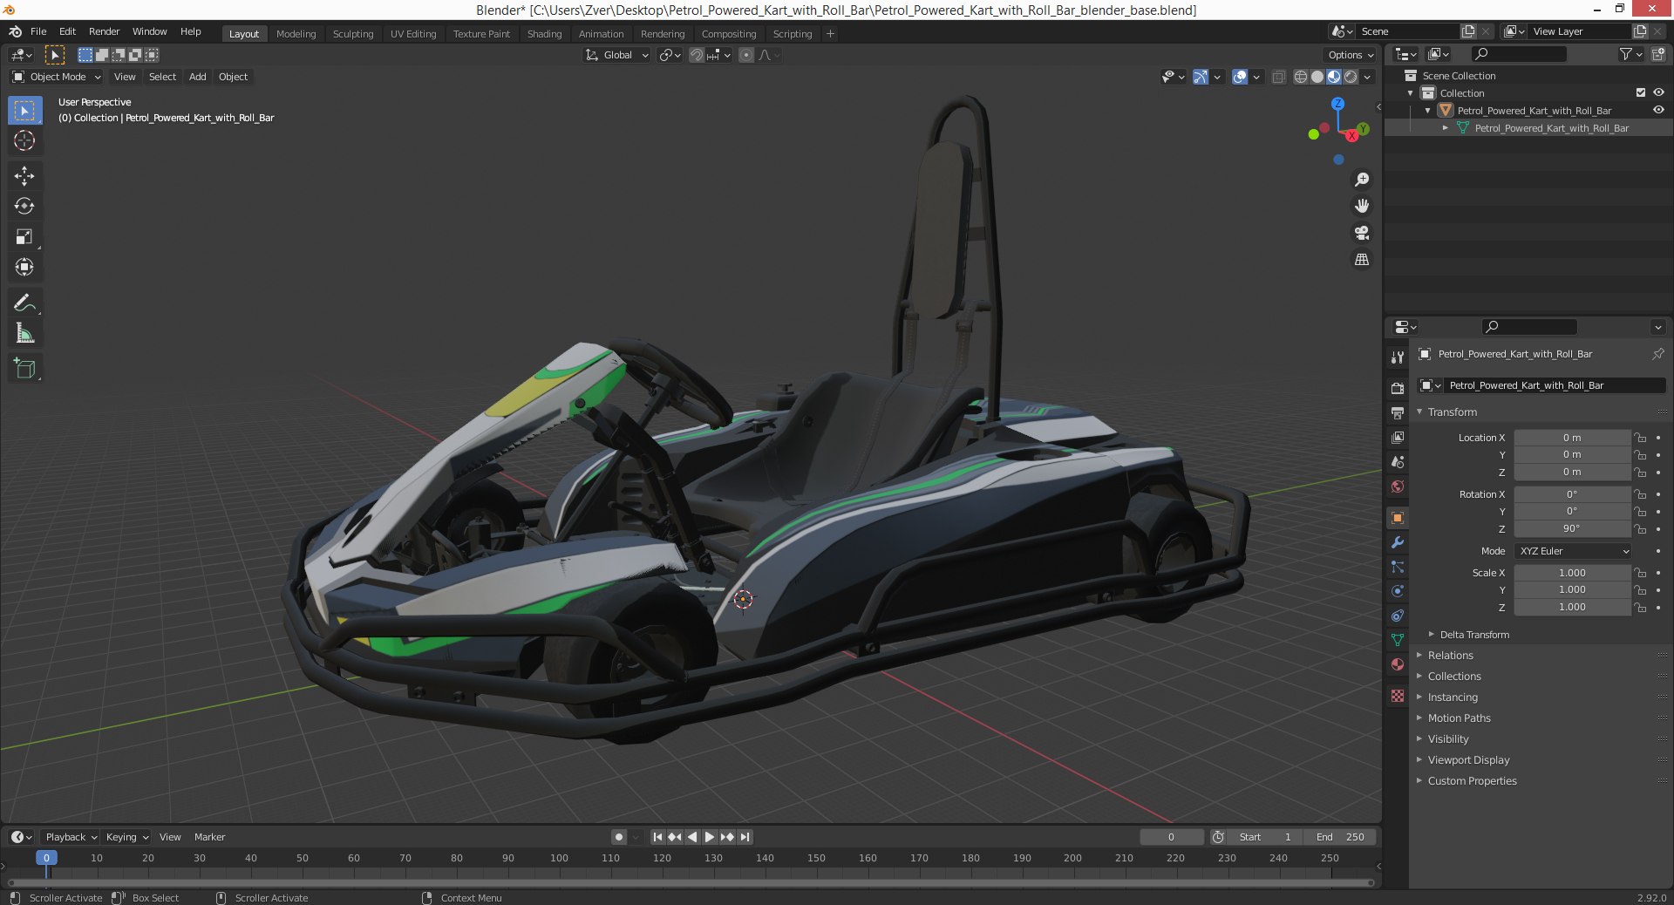Select the Annotate tool
The height and width of the screenshot is (905, 1674).
pyautogui.click(x=24, y=303)
